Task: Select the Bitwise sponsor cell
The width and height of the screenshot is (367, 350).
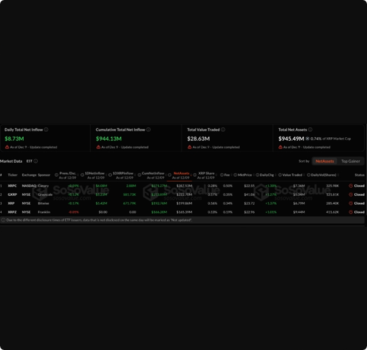Action: tap(43, 203)
